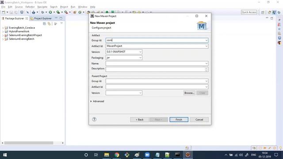The width and height of the screenshot is (283, 159).
Task: Open Parent Project Group Id dropdown arrow
Action: 207,81
